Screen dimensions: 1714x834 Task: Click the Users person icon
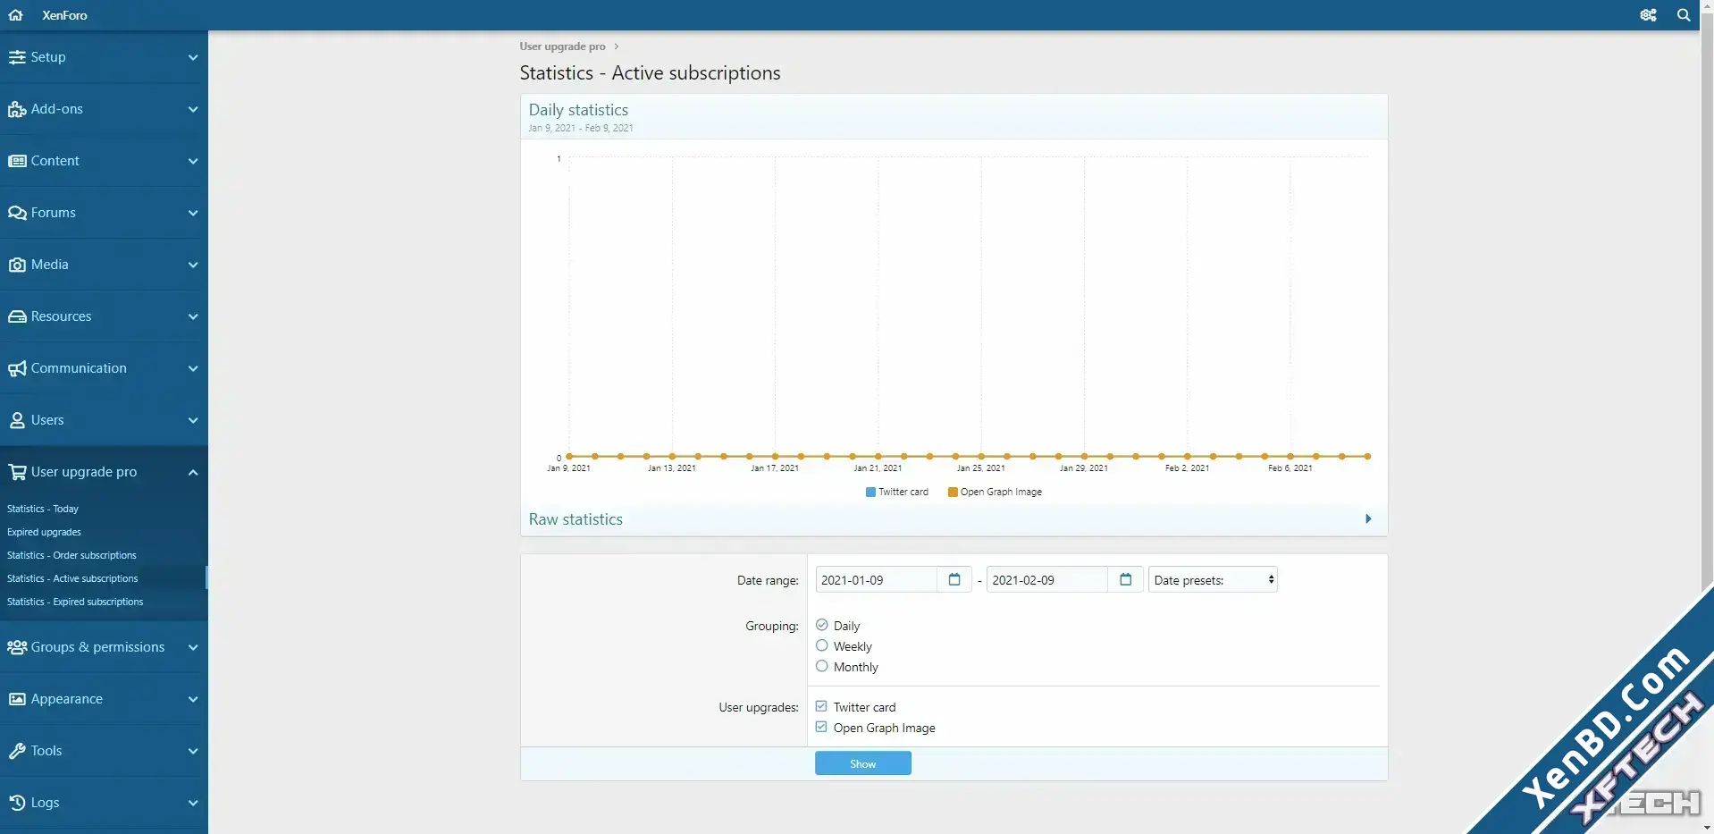coord(17,420)
